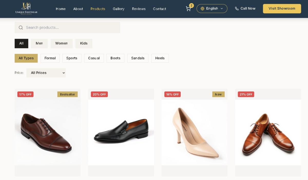This screenshot has width=308, height=180.
Task: Navigate to the Contact page
Action: click(159, 9)
